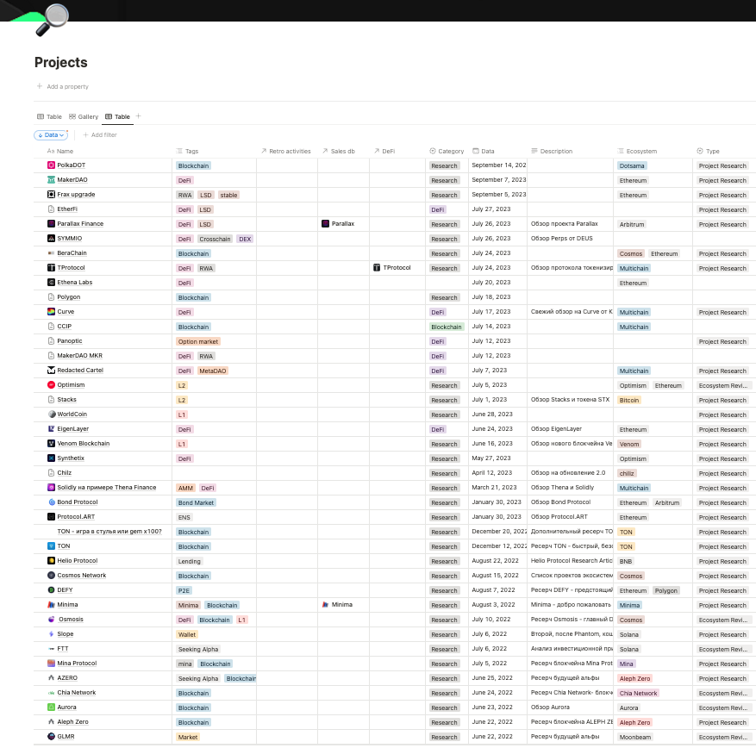Click the Curve project icon
Image resolution: width=756 pixels, height=748 pixels.
tap(51, 312)
